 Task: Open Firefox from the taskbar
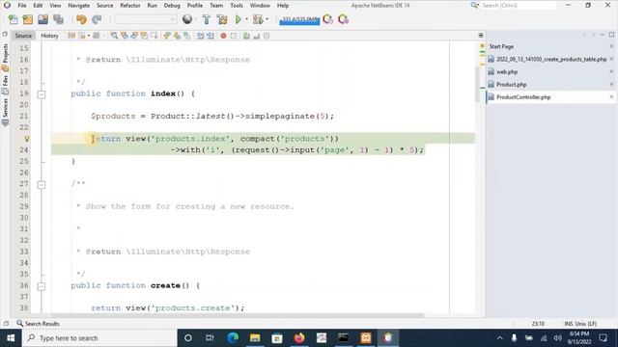click(x=299, y=338)
